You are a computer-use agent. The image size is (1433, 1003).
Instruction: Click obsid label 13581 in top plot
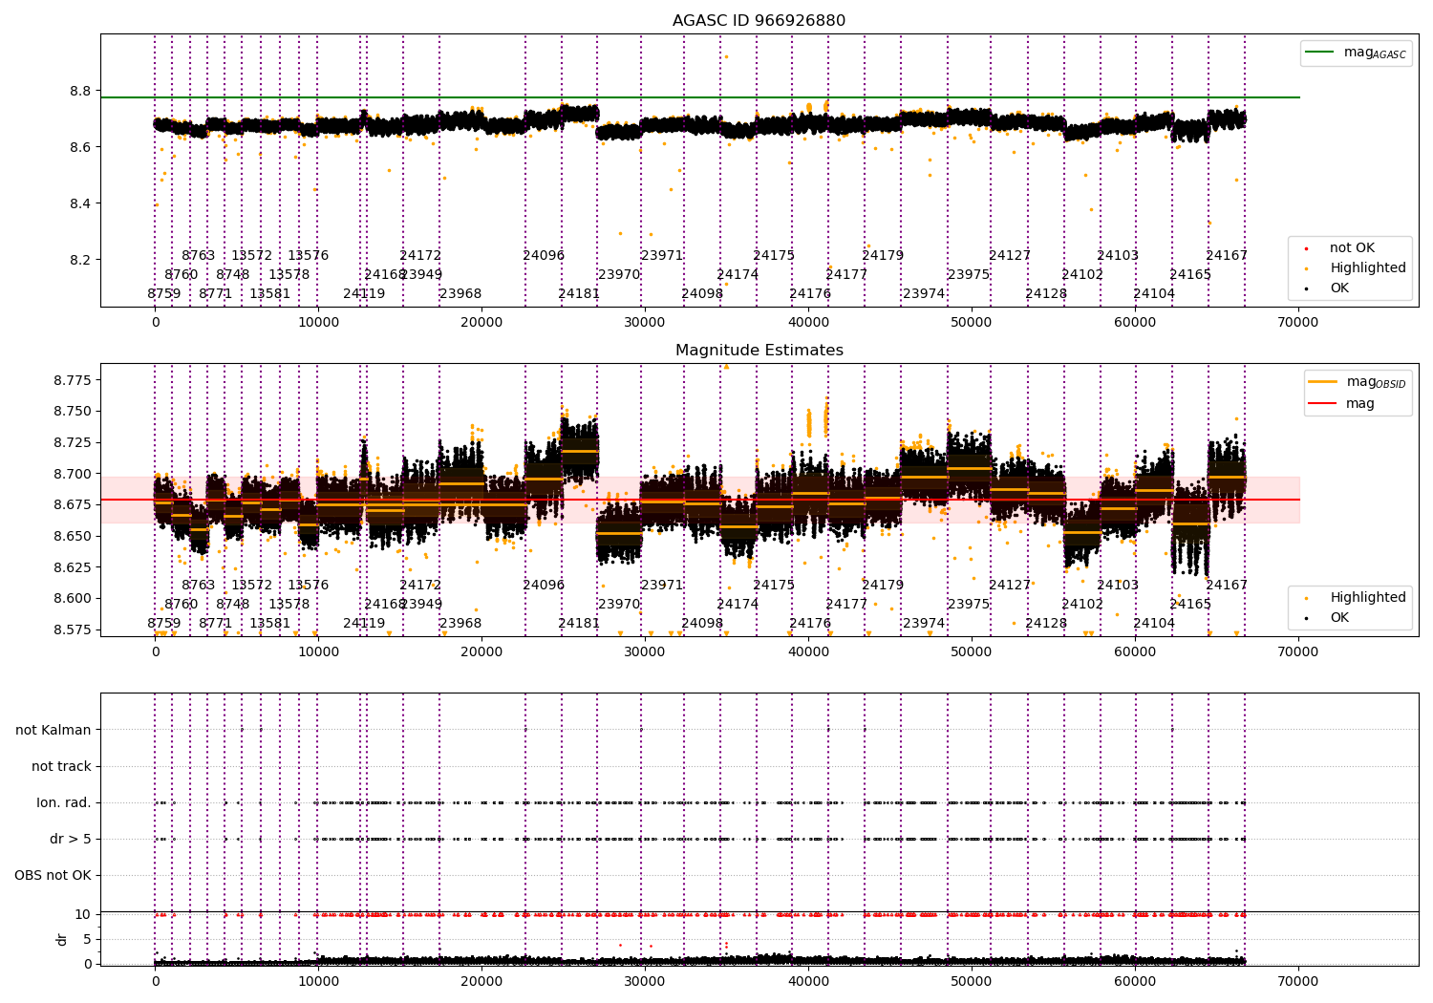point(270,294)
